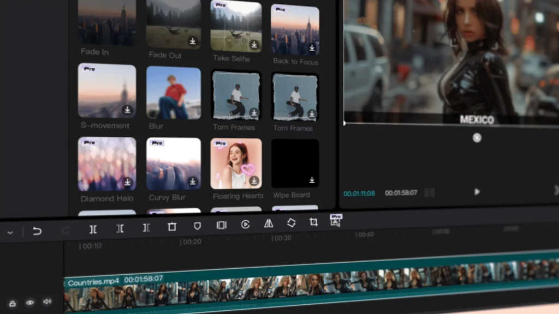Select the Torn Frames thumbnail beside Blur
The image size is (559, 314).
click(236, 95)
